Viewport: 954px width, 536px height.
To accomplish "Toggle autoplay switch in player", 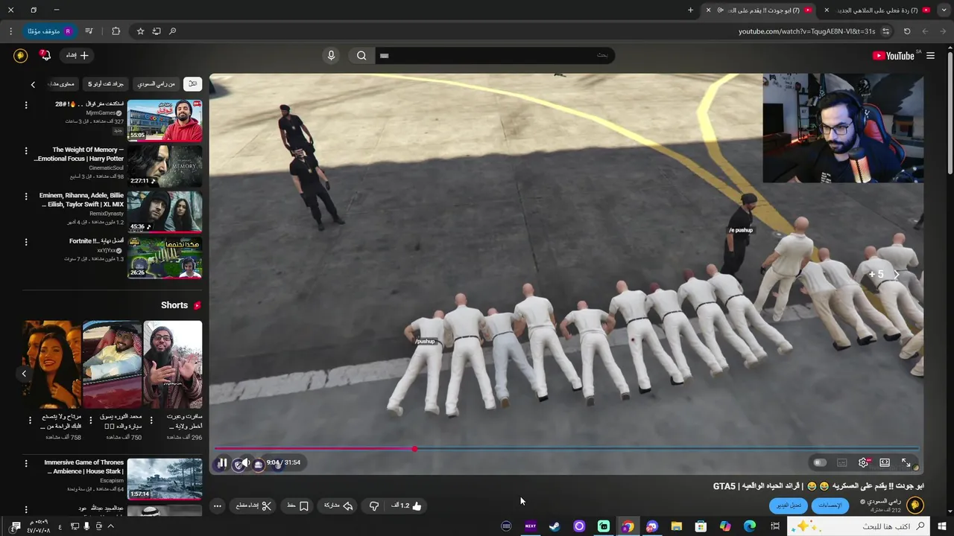I will pyautogui.click(x=820, y=463).
